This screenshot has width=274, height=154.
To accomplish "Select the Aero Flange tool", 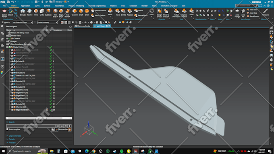I will click(x=237, y=13).
